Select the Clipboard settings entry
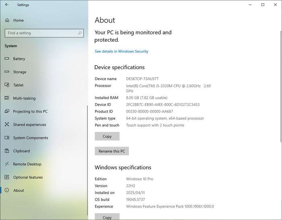Image resolution: width=282 pixels, height=220 pixels. click(x=44, y=151)
